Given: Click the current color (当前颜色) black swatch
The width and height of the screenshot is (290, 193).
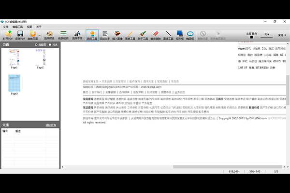Looking at the screenshot, I should pyautogui.click(x=251, y=37).
